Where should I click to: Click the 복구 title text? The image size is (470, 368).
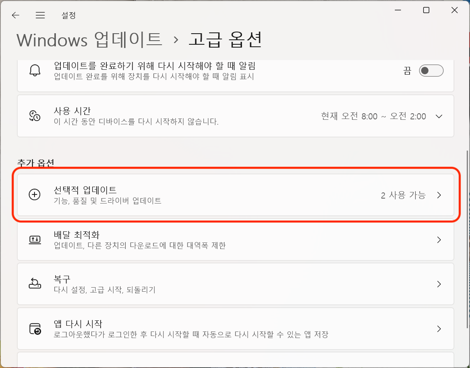point(62,279)
